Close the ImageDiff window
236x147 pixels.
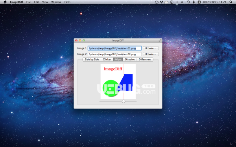76,40
